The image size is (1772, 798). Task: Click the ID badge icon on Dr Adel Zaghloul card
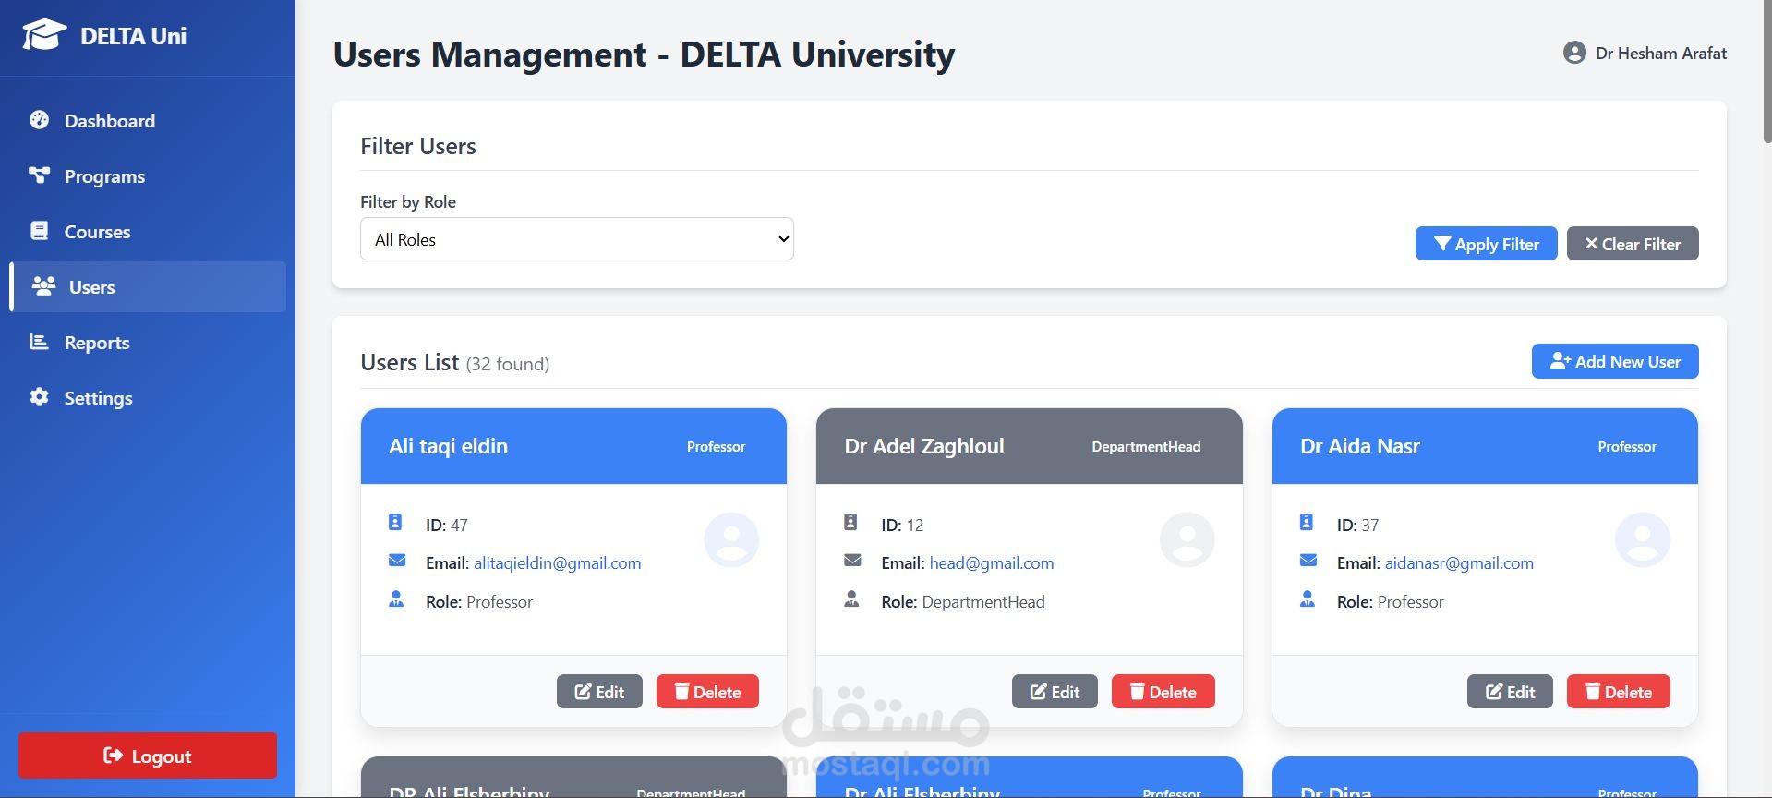pyautogui.click(x=850, y=523)
